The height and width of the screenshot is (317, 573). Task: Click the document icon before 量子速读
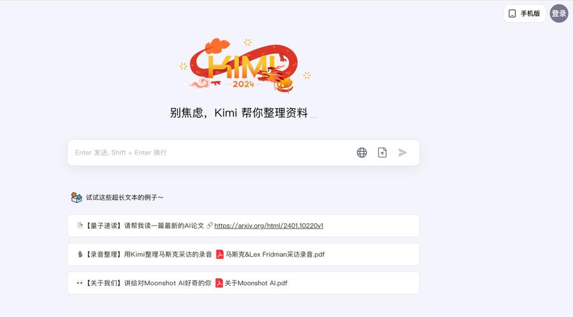(80, 226)
